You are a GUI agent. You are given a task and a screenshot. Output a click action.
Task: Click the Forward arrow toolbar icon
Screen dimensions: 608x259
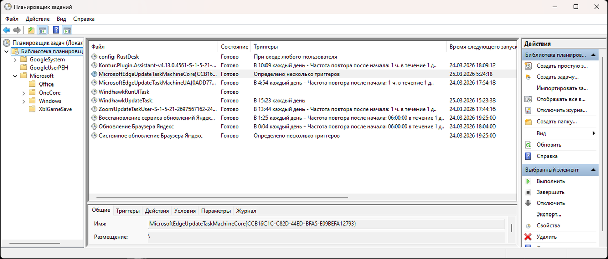(17, 30)
